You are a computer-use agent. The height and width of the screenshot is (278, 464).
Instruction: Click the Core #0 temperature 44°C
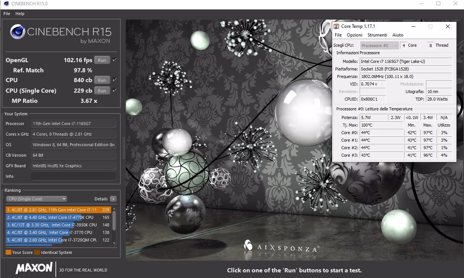click(382, 133)
